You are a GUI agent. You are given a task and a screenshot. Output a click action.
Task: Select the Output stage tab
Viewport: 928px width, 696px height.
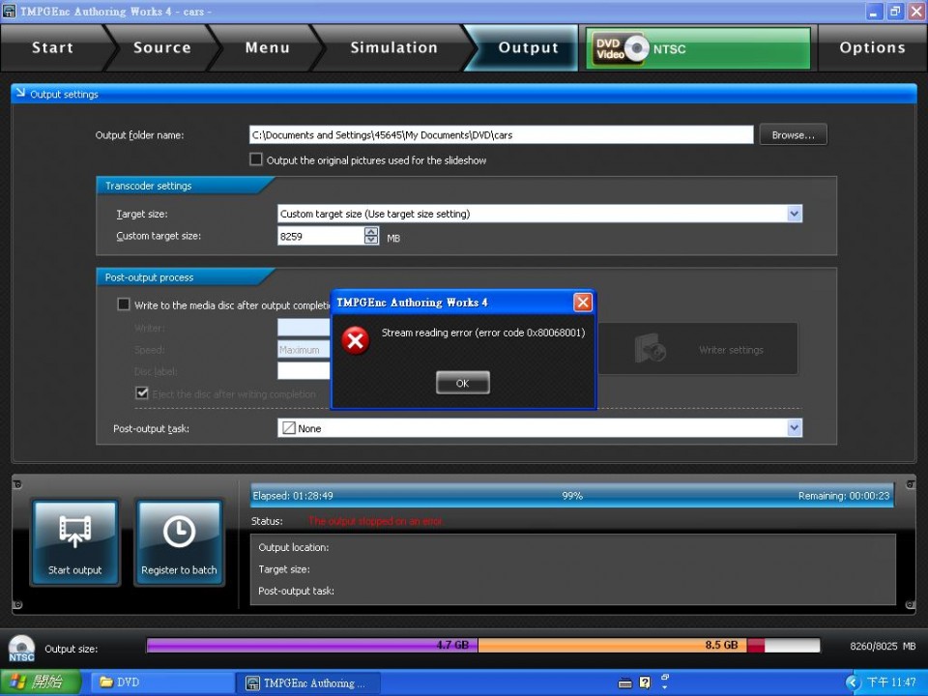(x=528, y=48)
